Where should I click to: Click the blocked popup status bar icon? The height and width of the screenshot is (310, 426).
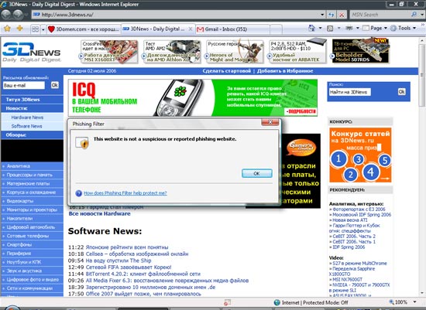coord(228,302)
